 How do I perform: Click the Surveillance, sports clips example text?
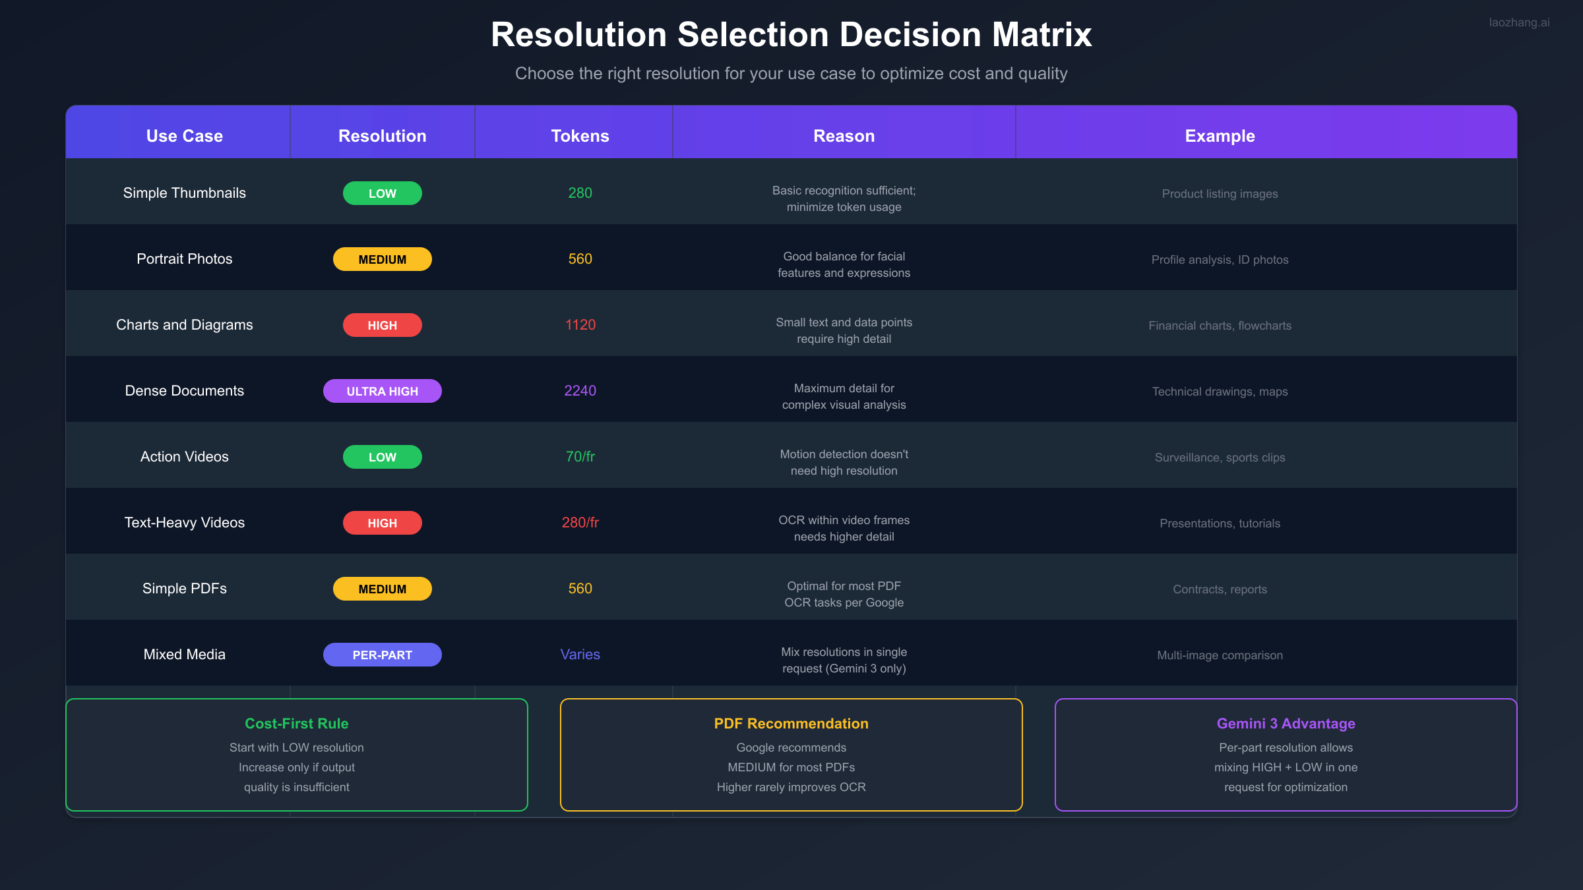coord(1220,457)
